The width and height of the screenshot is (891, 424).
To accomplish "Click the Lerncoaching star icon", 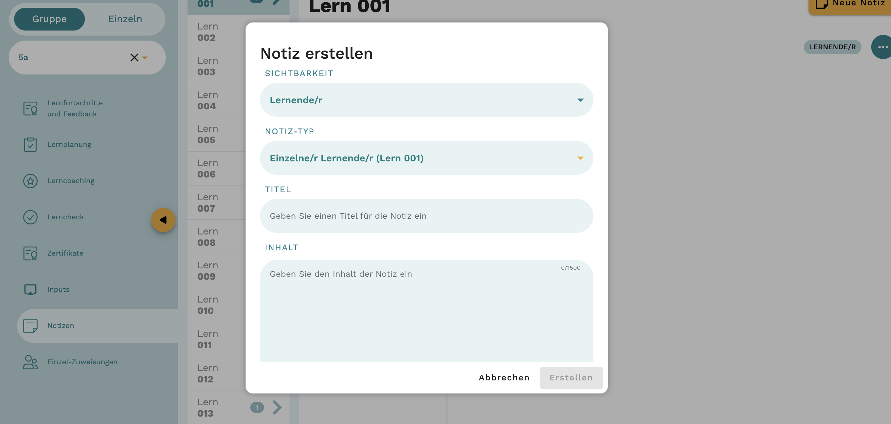I will 31,181.
